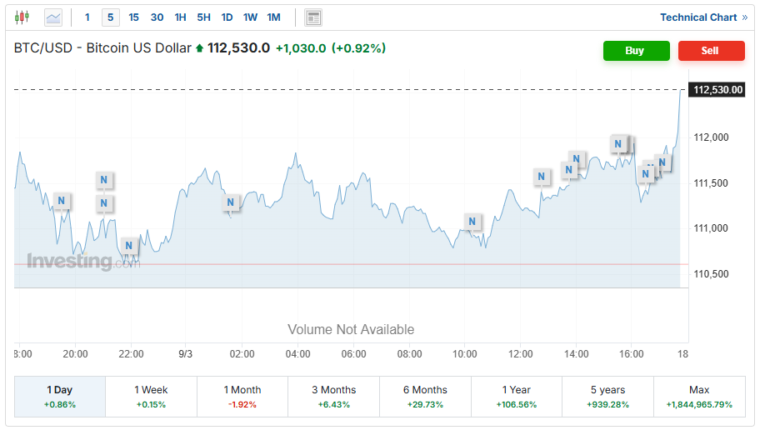Select the 3 Months range tab
The width and height of the screenshot is (760, 435).
tap(334, 396)
